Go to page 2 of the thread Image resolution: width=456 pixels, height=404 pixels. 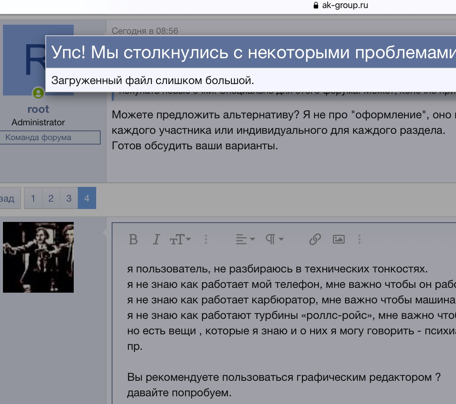pos(51,198)
